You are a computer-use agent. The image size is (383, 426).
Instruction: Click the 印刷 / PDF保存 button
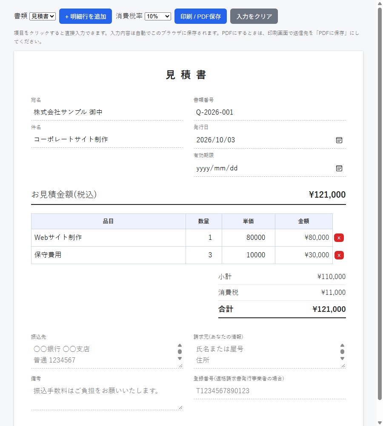click(200, 16)
